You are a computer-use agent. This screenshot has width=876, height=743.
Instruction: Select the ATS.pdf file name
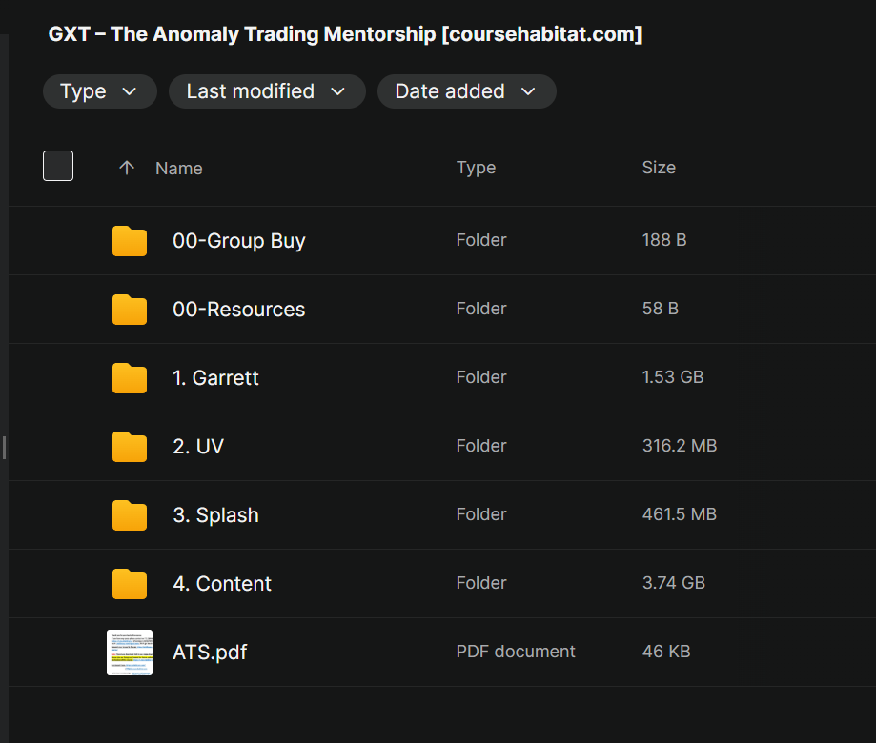pyautogui.click(x=210, y=653)
